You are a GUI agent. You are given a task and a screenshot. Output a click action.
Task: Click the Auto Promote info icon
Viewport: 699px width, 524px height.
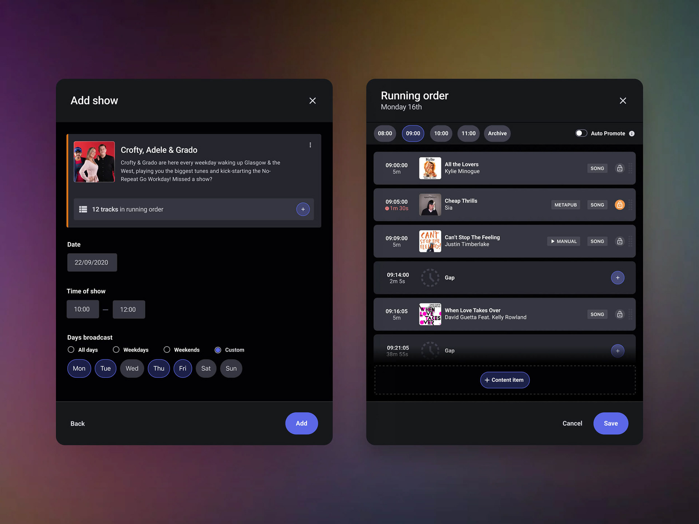[632, 133]
